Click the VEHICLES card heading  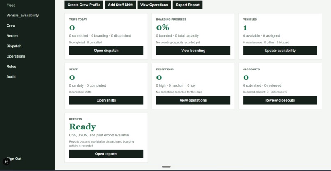(250, 19)
